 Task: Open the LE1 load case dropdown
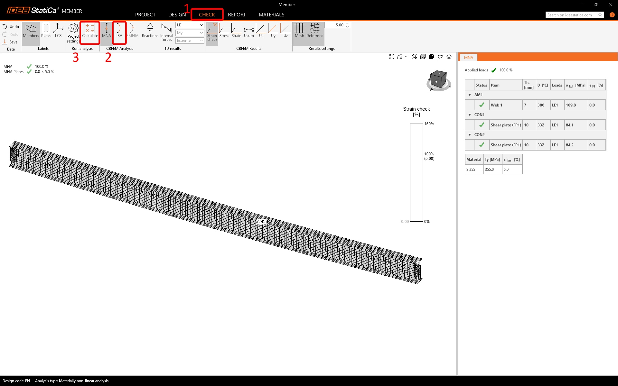tap(190, 25)
